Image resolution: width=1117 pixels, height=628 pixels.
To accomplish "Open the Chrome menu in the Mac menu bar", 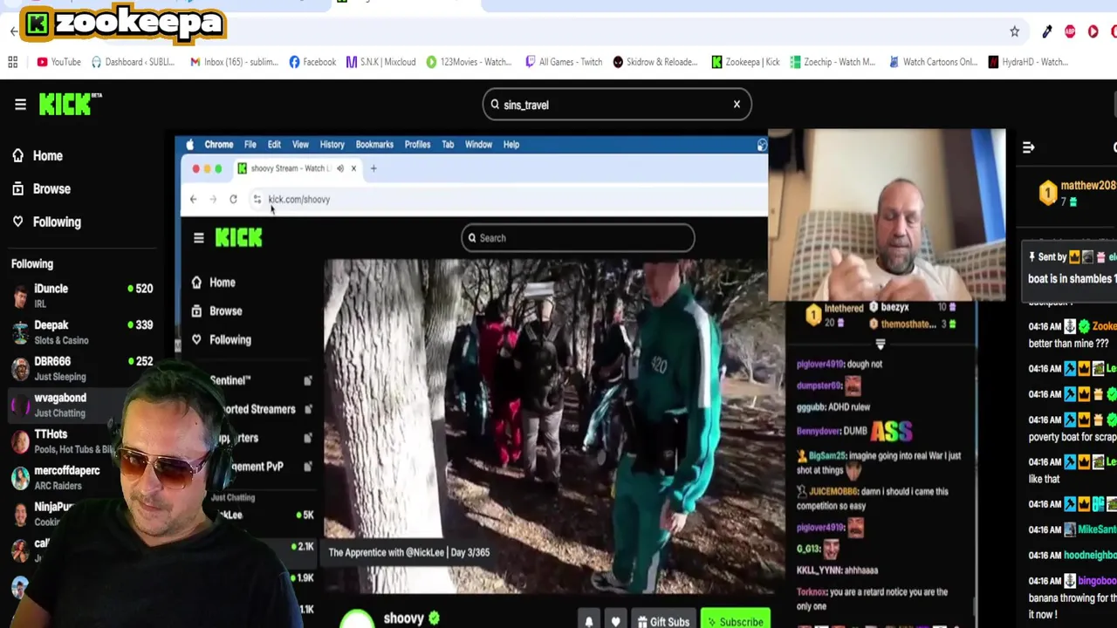I will coord(219,145).
